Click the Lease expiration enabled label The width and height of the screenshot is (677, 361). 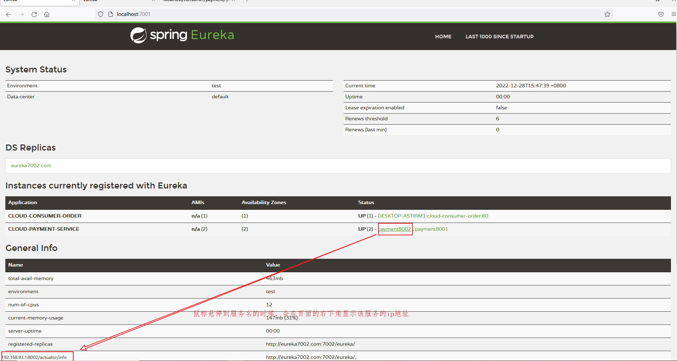[375, 108]
